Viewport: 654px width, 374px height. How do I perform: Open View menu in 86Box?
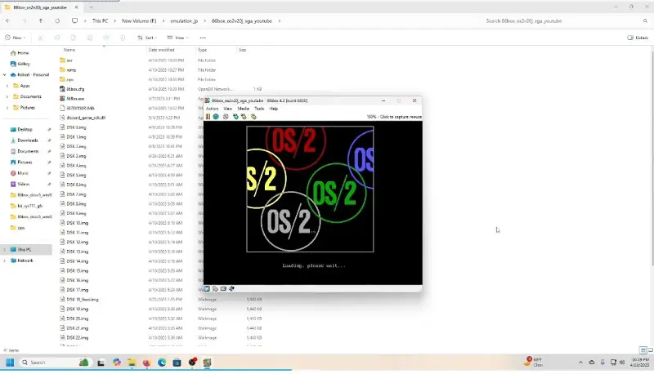coord(228,109)
